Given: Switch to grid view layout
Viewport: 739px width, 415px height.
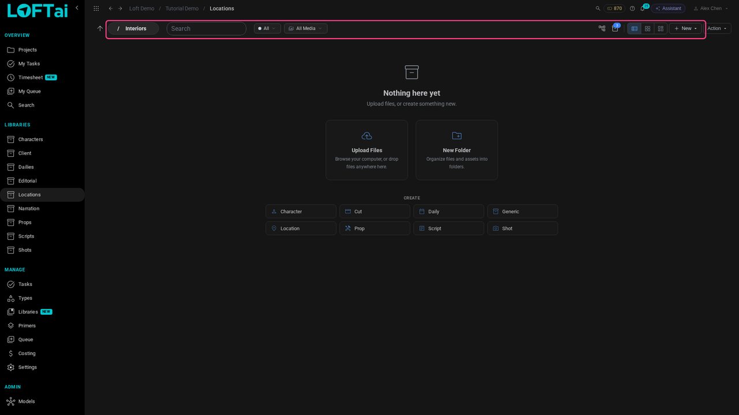Looking at the screenshot, I should pos(648,28).
